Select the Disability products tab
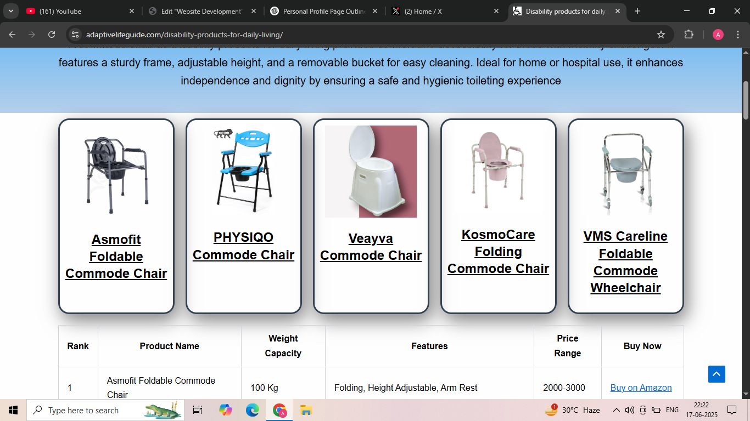 567,11
